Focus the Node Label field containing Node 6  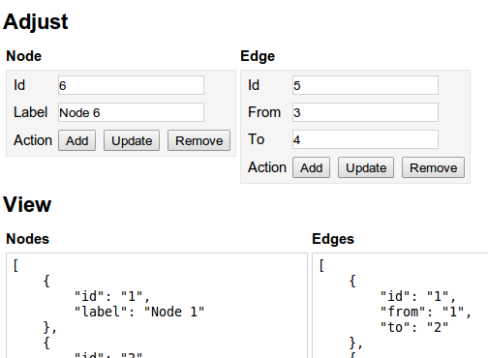pos(131,112)
